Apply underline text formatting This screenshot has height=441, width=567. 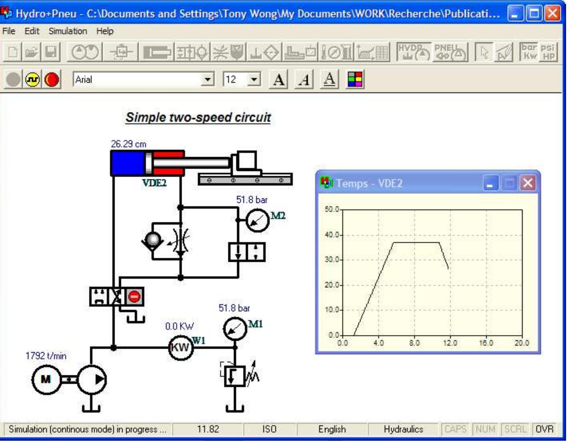point(329,80)
